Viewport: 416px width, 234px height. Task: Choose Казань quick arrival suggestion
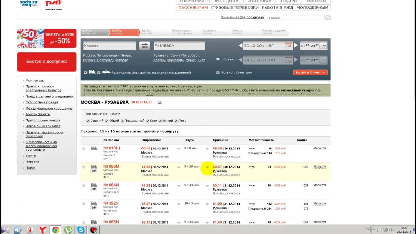[x=160, y=60]
